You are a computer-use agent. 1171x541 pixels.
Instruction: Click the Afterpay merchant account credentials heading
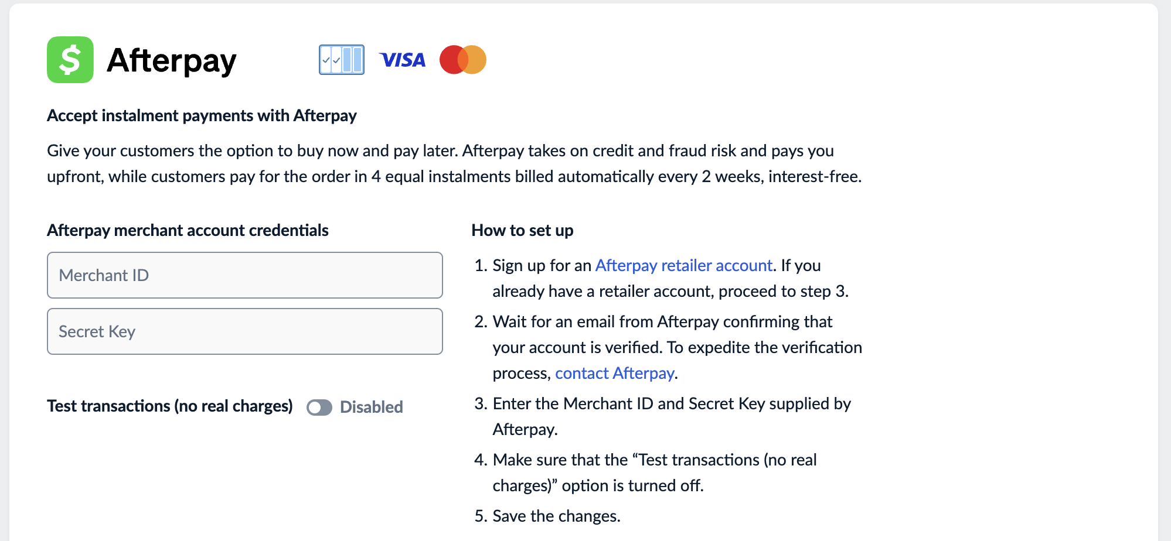tap(188, 231)
